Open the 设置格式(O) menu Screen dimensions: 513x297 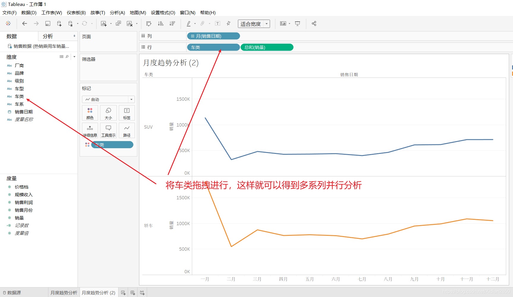[x=163, y=13]
